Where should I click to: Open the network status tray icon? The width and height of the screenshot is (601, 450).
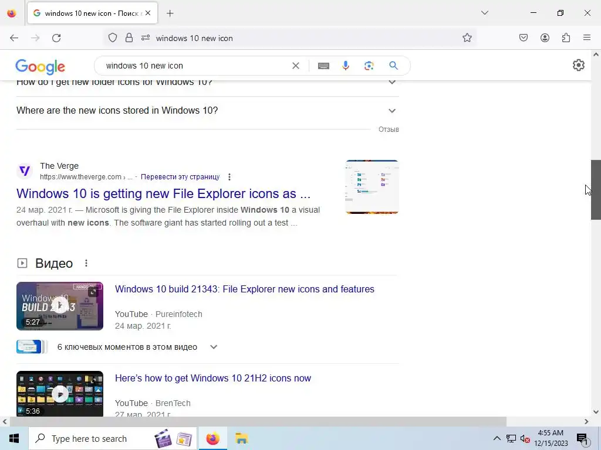pyautogui.click(x=511, y=438)
